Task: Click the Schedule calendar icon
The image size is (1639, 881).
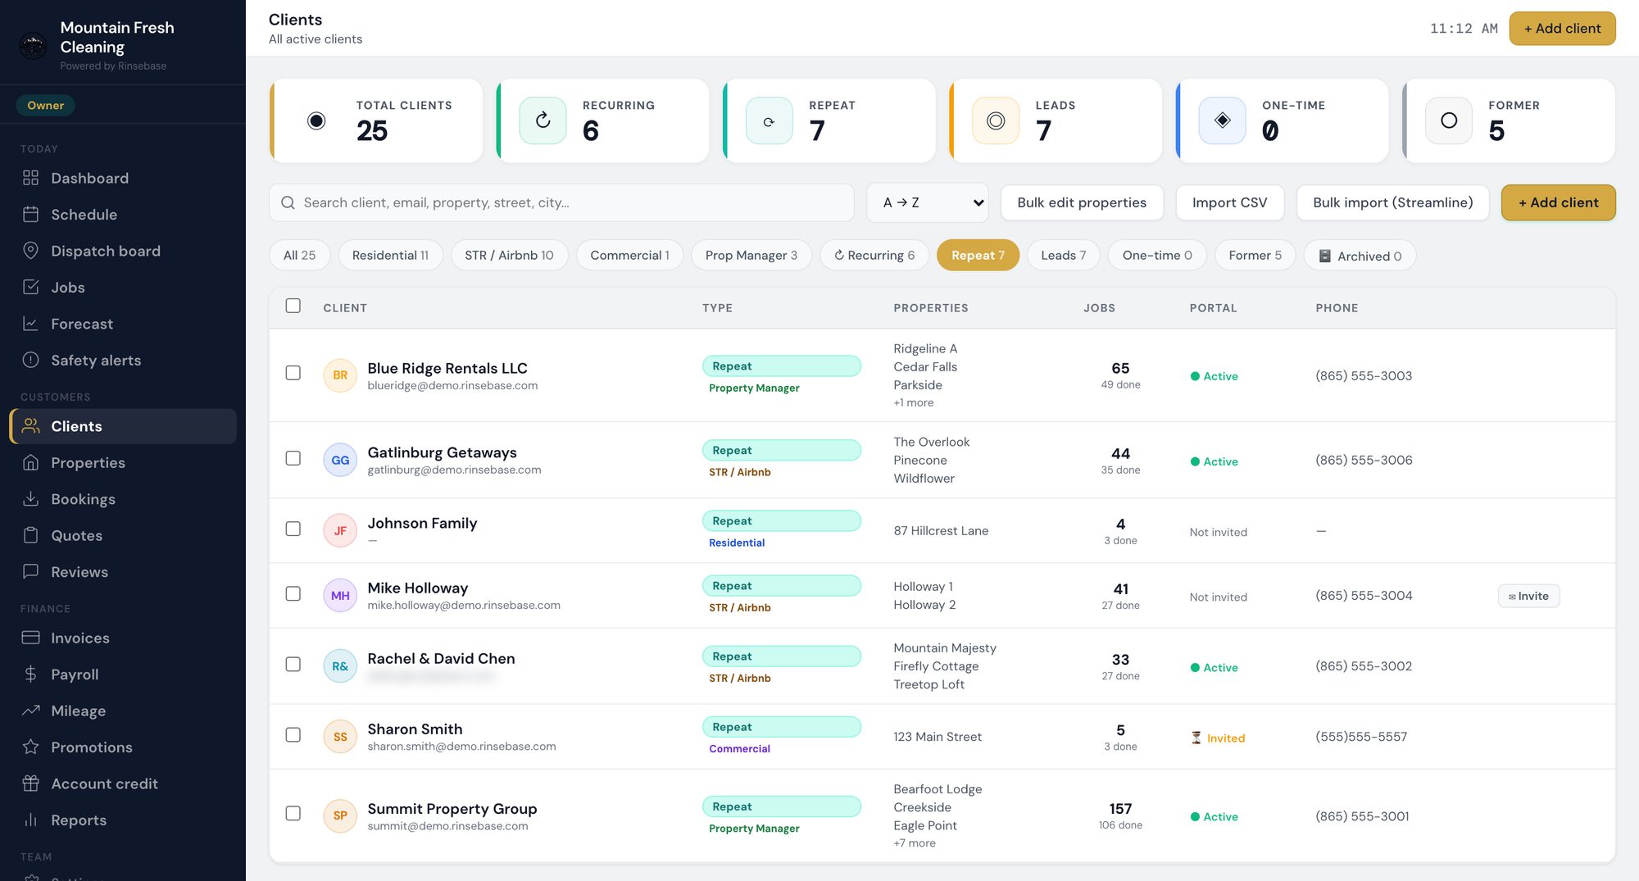Action: 30,214
